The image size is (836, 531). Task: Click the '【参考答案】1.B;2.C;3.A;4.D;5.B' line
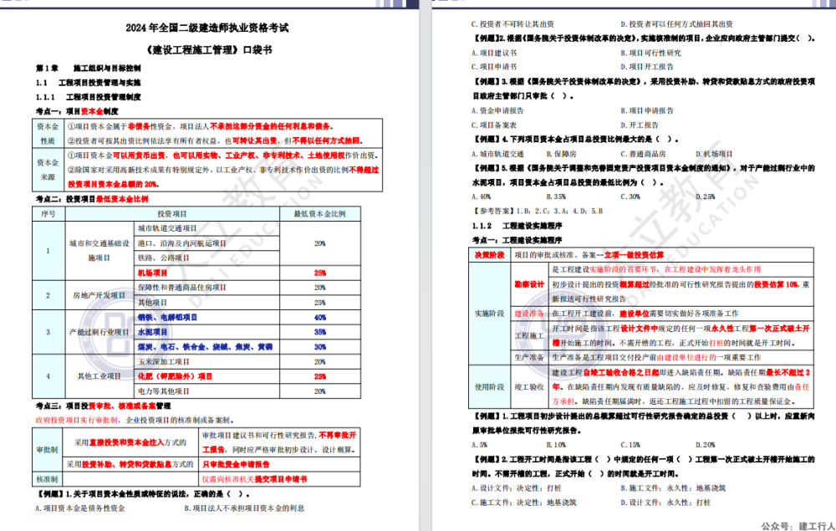pos(538,211)
